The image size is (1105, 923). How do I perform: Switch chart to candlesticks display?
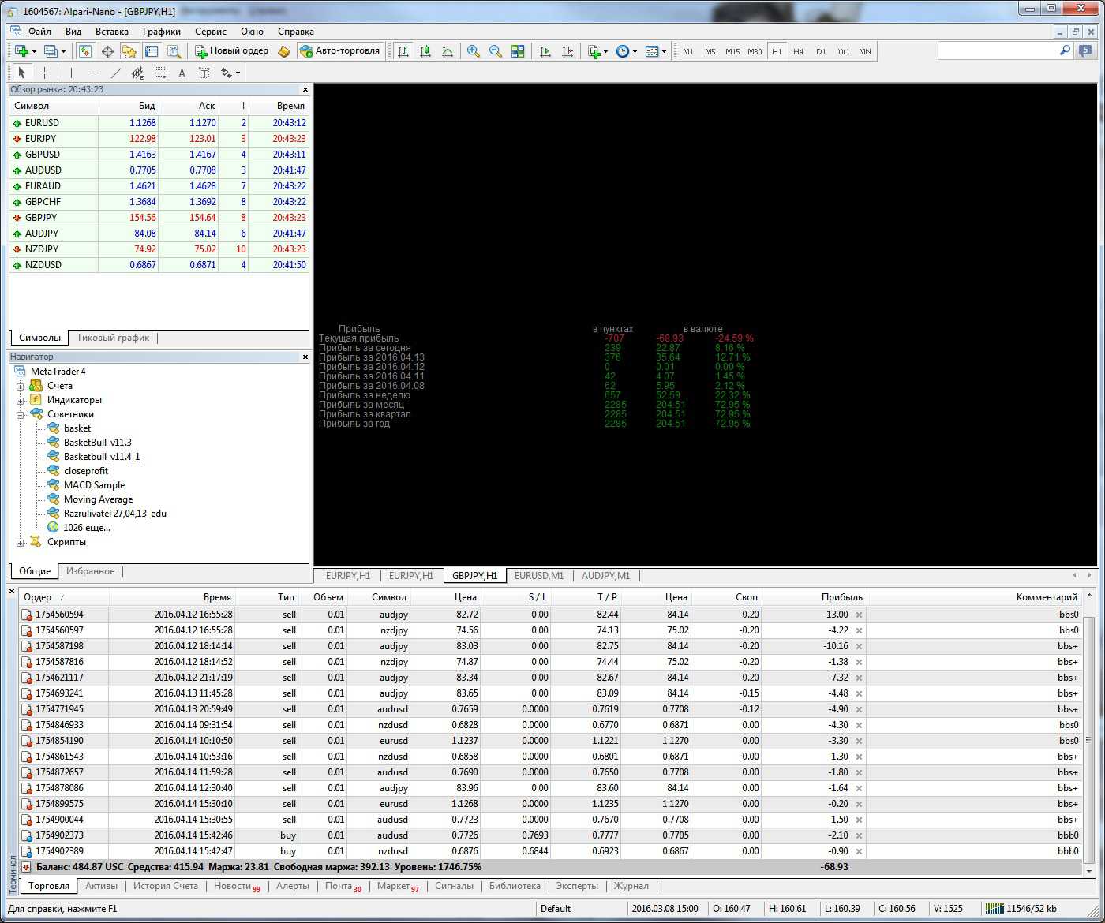coord(425,51)
